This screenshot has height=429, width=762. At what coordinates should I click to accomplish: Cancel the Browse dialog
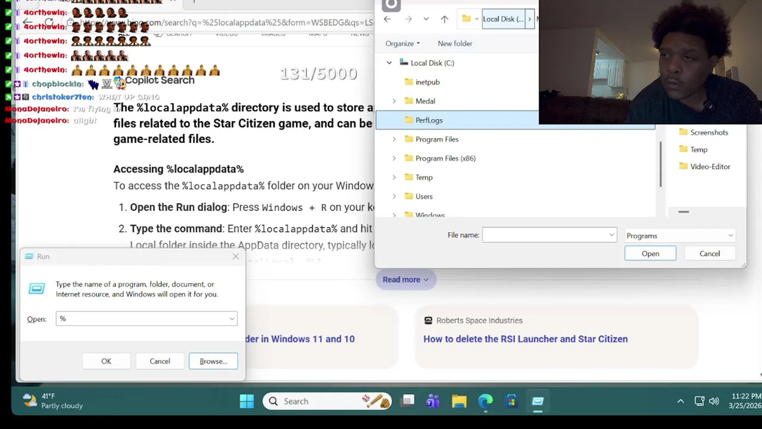click(710, 253)
